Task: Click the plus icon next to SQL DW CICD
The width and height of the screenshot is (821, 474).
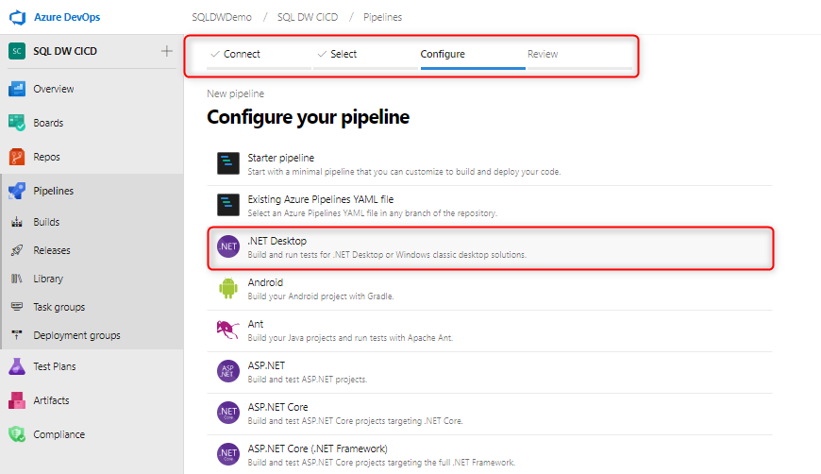Action: coord(166,51)
